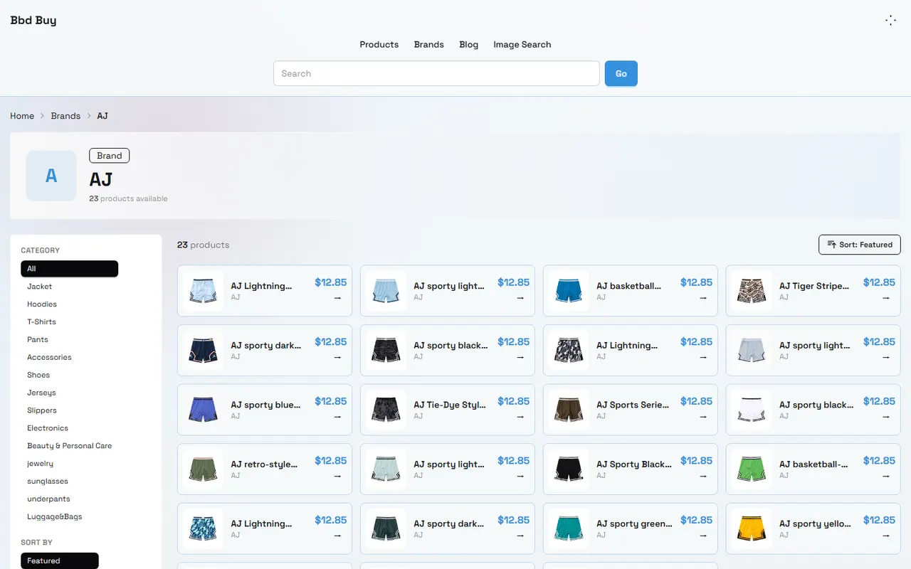Filter by Accessories category
Screen dimensions: 911x569
pyautogui.click(x=49, y=357)
